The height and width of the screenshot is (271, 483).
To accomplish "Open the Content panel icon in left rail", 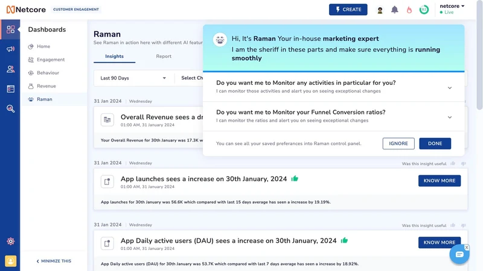I will (10, 89).
